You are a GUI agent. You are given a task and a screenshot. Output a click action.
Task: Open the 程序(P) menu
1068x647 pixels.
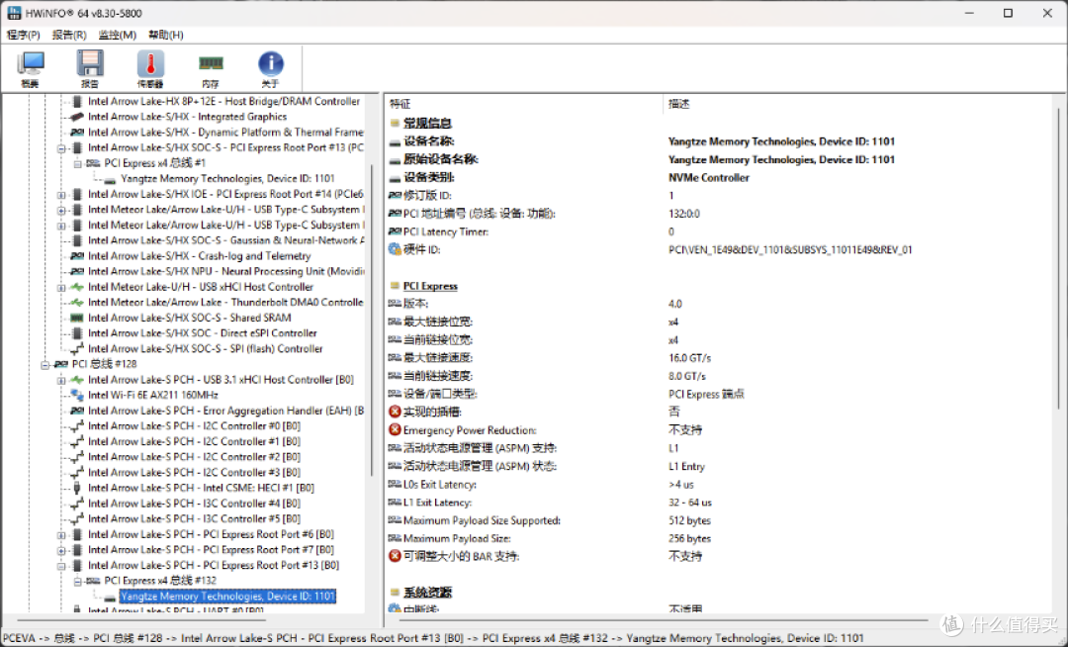click(24, 35)
